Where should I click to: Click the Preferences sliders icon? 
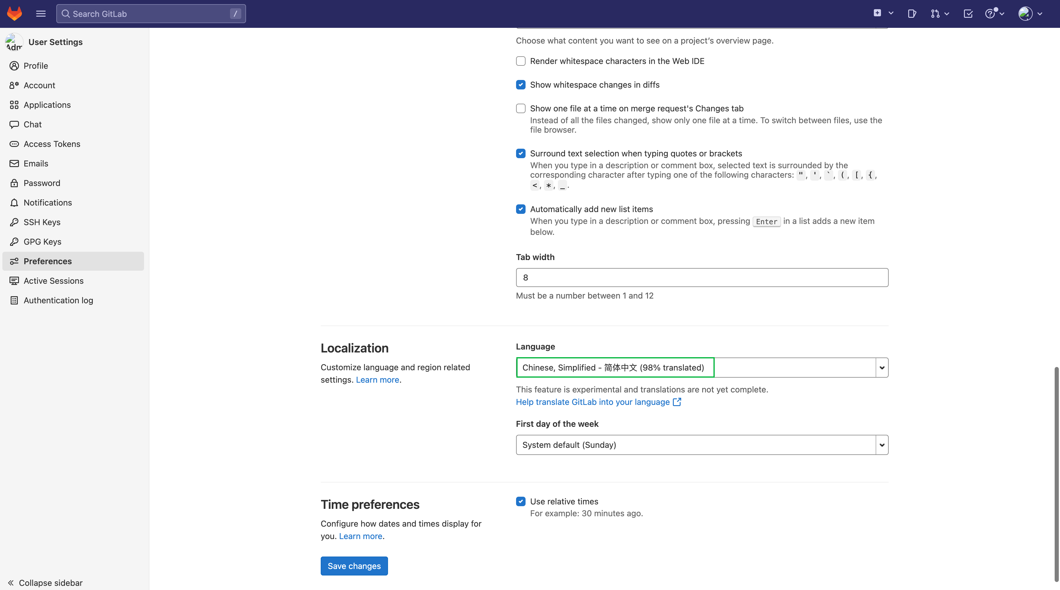[14, 261]
